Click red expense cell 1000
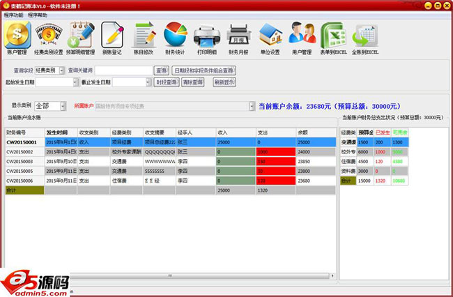This screenshot has height=297, width=453. click(x=276, y=152)
